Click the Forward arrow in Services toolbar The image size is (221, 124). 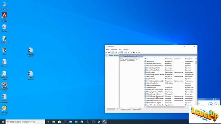109,52
